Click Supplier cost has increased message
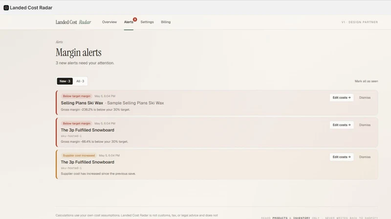391x219 pixels. (98, 174)
